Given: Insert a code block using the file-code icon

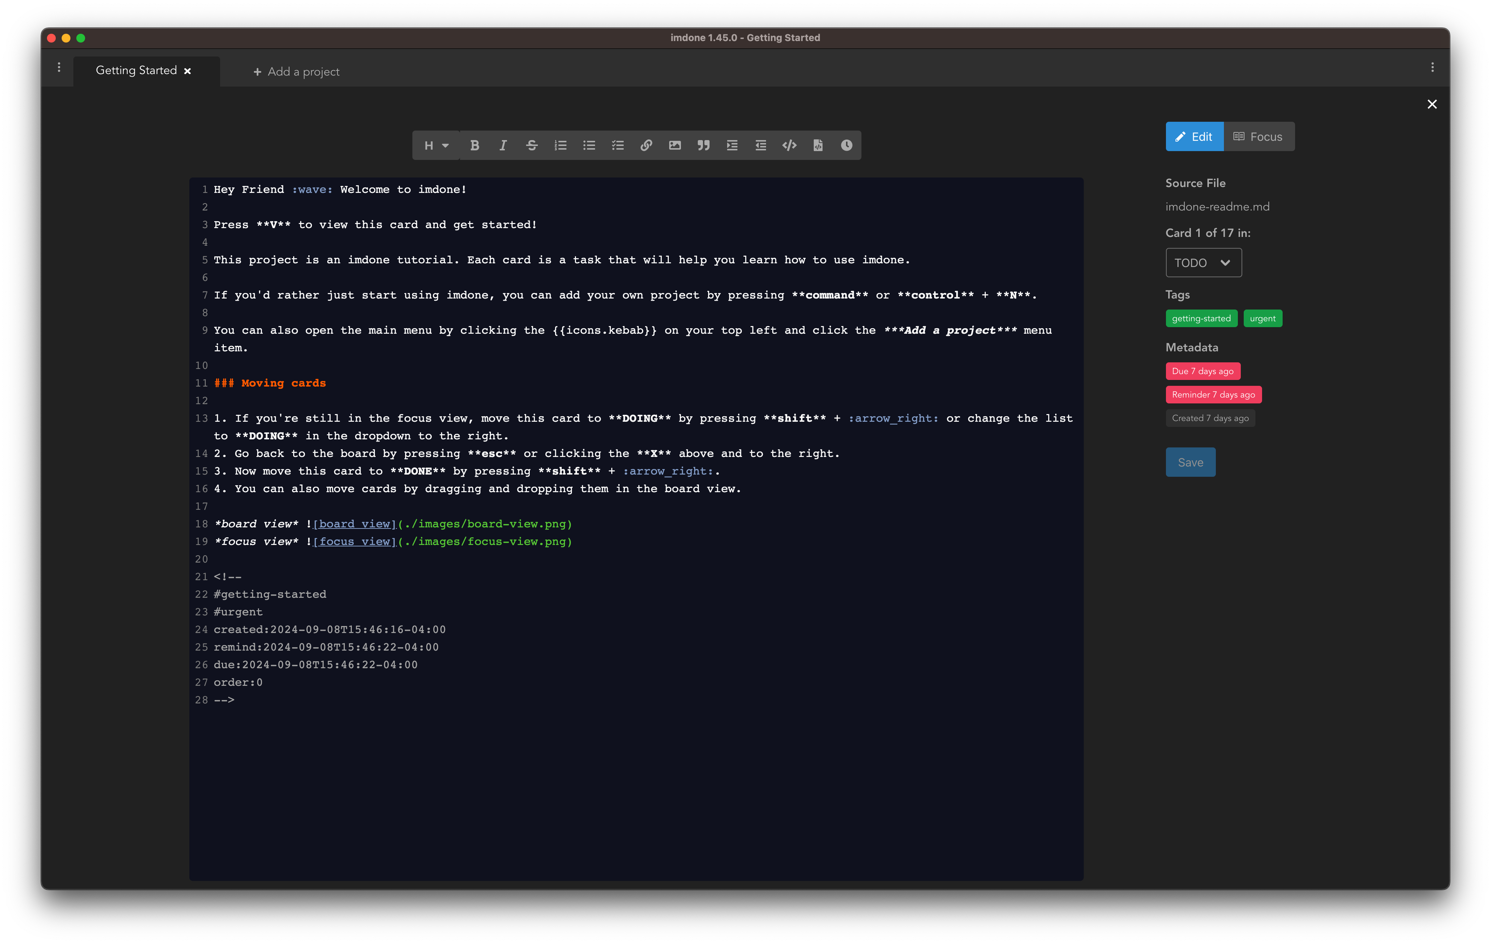Looking at the screenshot, I should (x=818, y=146).
